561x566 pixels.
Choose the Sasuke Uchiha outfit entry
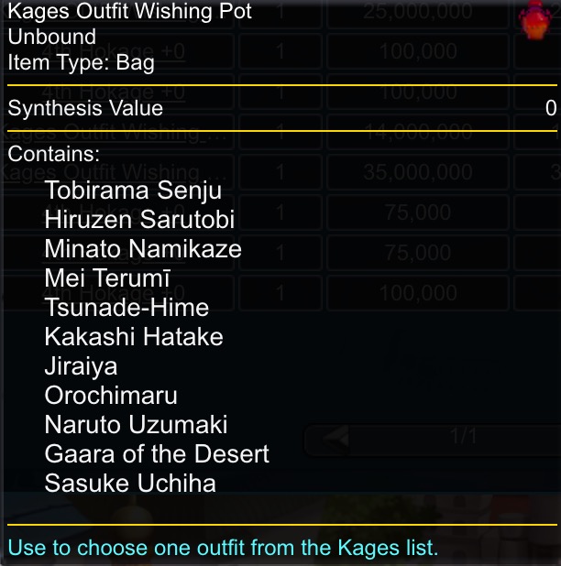pos(130,484)
